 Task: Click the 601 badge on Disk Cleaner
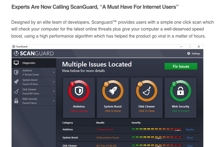click(x=140, y=84)
